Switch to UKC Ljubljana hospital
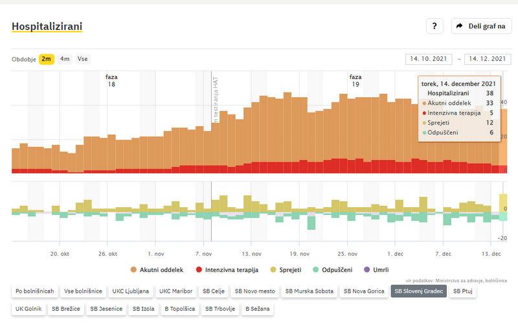The height and width of the screenshot is (323, 518). click(x=130, y=291)
